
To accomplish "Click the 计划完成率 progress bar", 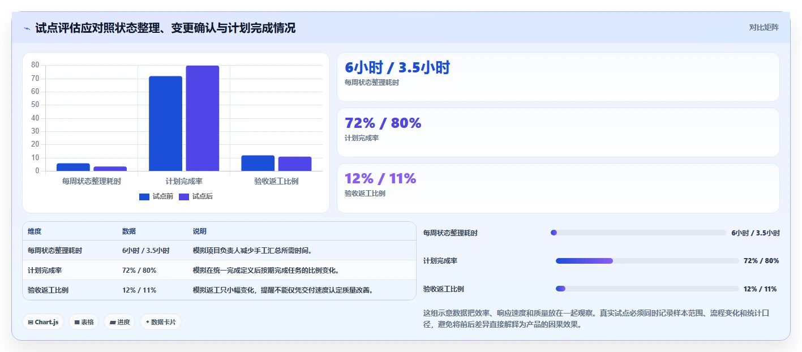I will pos(647,261).
